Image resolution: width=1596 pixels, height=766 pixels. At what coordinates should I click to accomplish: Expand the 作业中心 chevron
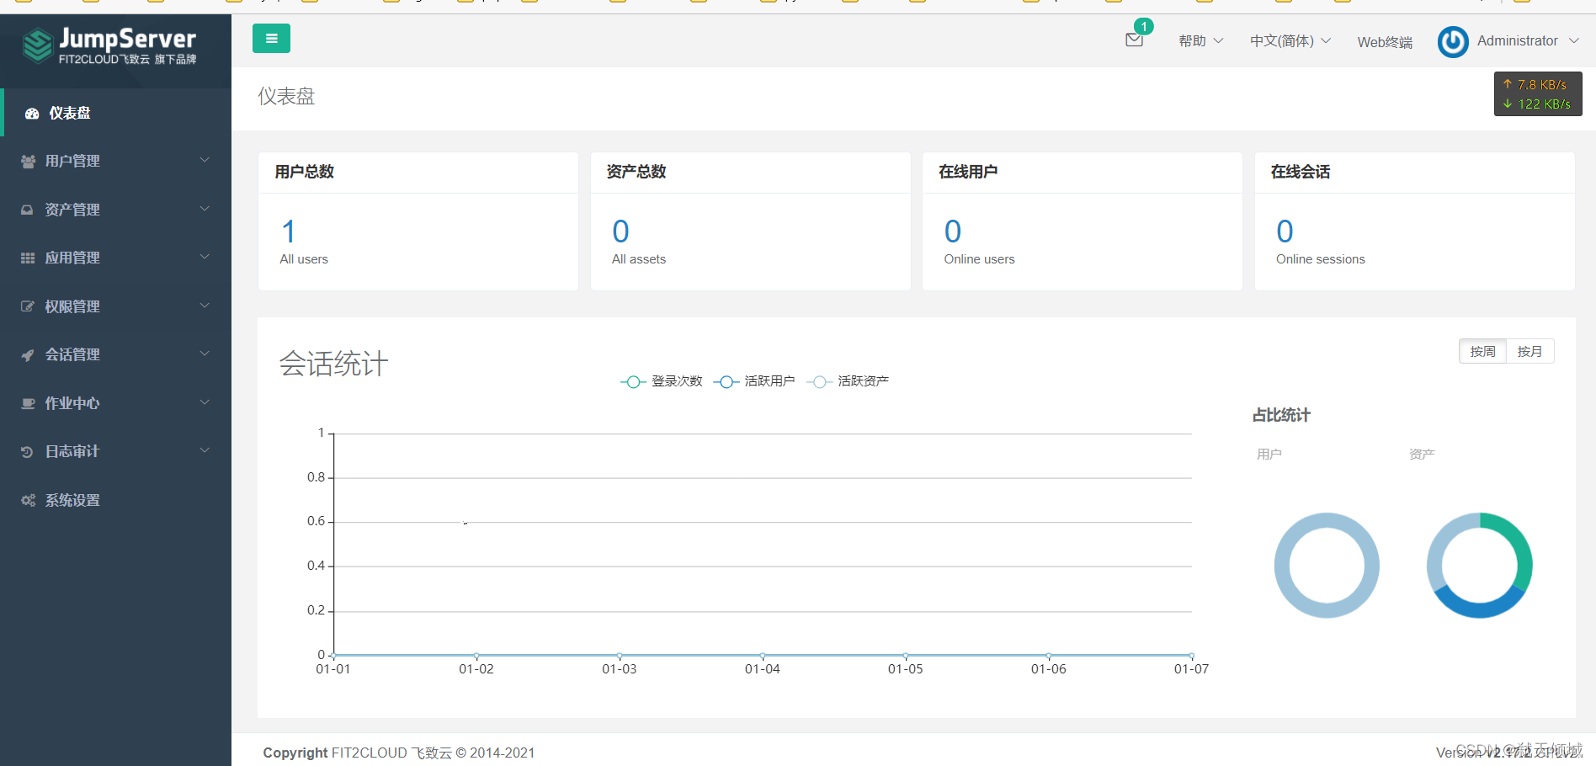pyautogui.click(x=205, y=402)
